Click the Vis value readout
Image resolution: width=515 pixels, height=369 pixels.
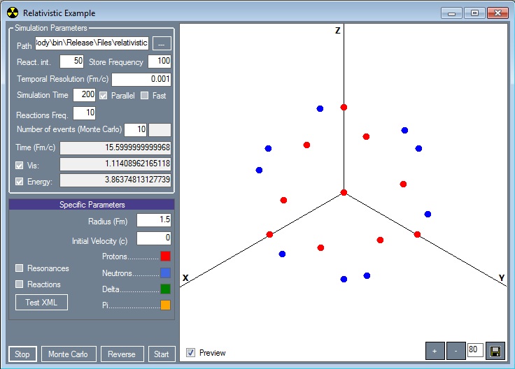[x=115, y=164]
